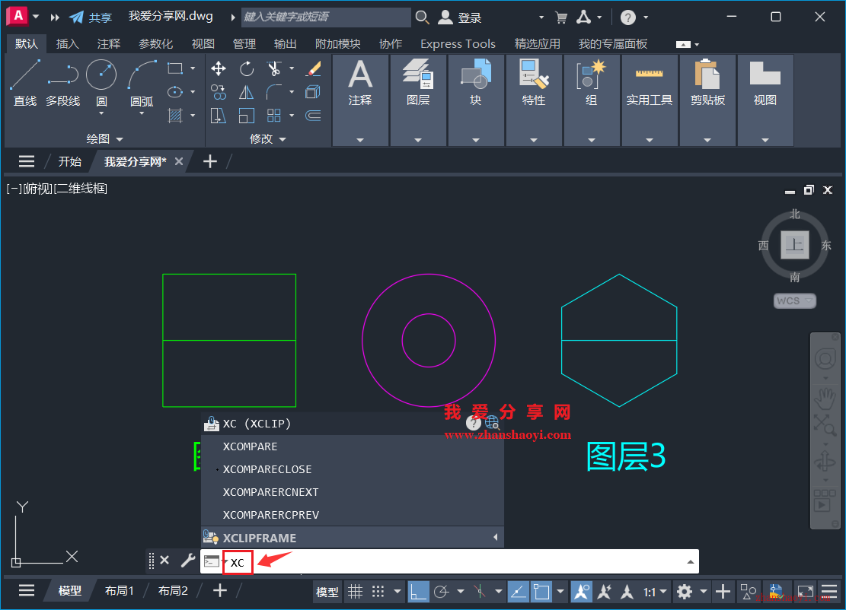This screenshot has height=610, width=846.
Task: Open the WCS coordinate system dropdown
Action: 794,300
